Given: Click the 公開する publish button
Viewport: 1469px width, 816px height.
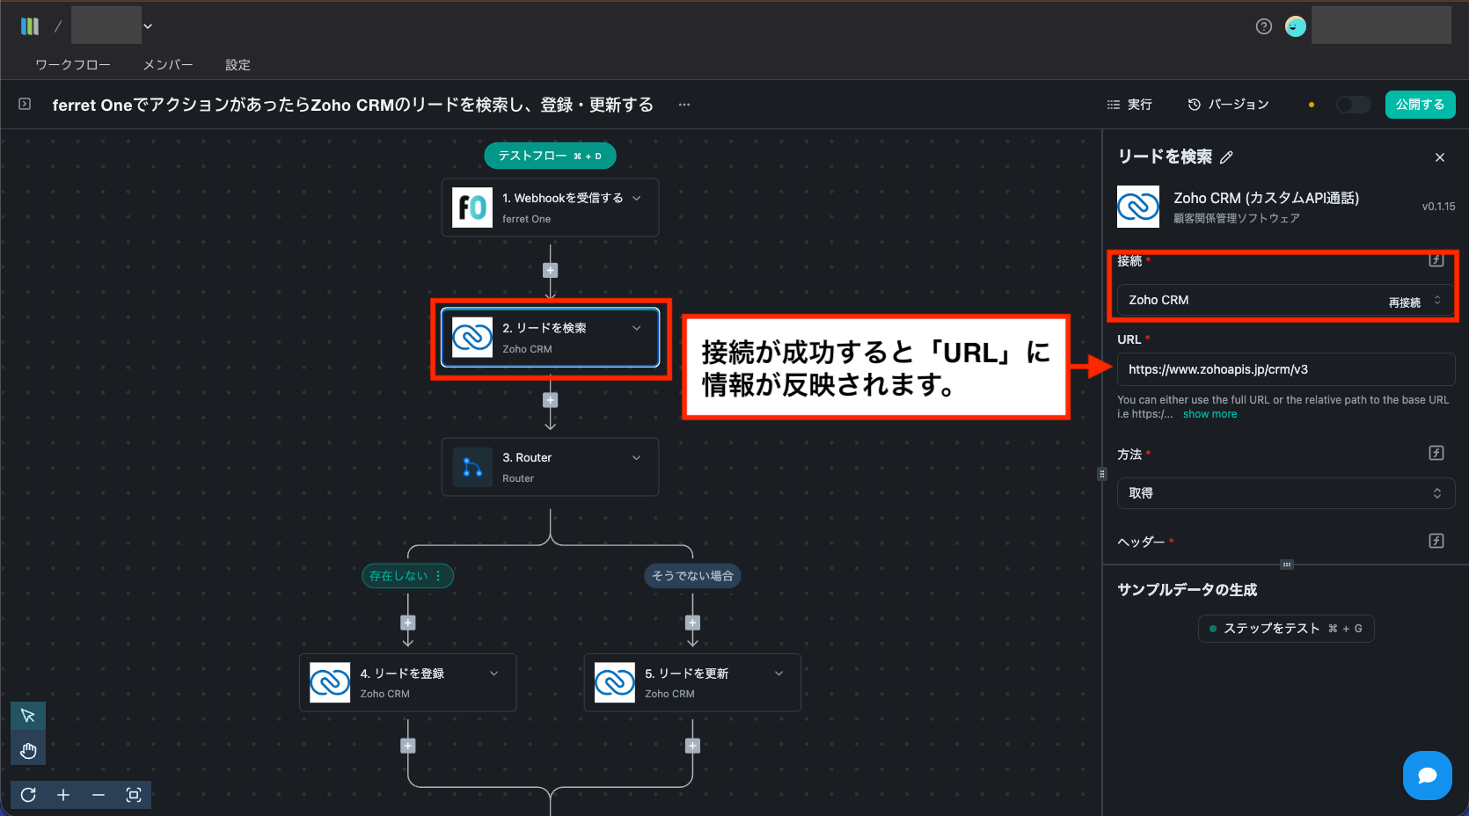Looking at the screenshot, I should [x=1421, y=105].
